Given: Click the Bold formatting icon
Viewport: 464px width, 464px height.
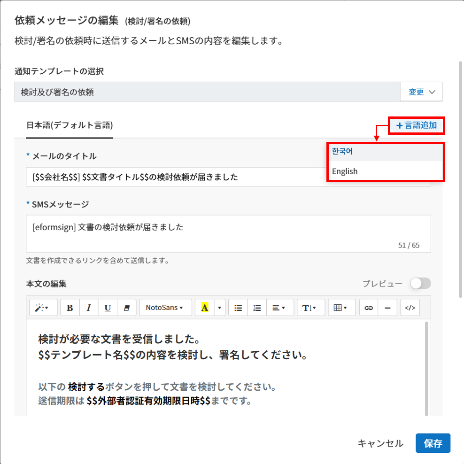Looking at the screenshot, I should click(x=70, y=308).
